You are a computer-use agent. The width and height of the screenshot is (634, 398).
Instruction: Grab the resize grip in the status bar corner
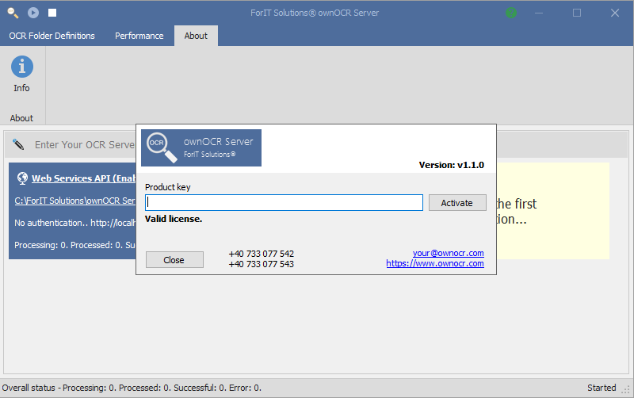click(626, 390)
